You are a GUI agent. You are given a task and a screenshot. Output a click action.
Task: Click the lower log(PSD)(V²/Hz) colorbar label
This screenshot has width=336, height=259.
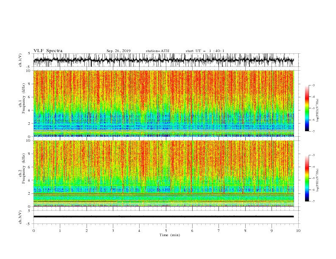(x=317, y=180)
